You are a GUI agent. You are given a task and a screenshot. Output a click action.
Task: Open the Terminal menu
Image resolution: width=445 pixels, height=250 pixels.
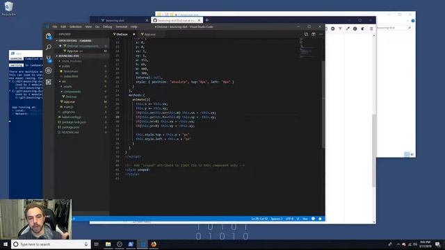click(x=122, y=26)
